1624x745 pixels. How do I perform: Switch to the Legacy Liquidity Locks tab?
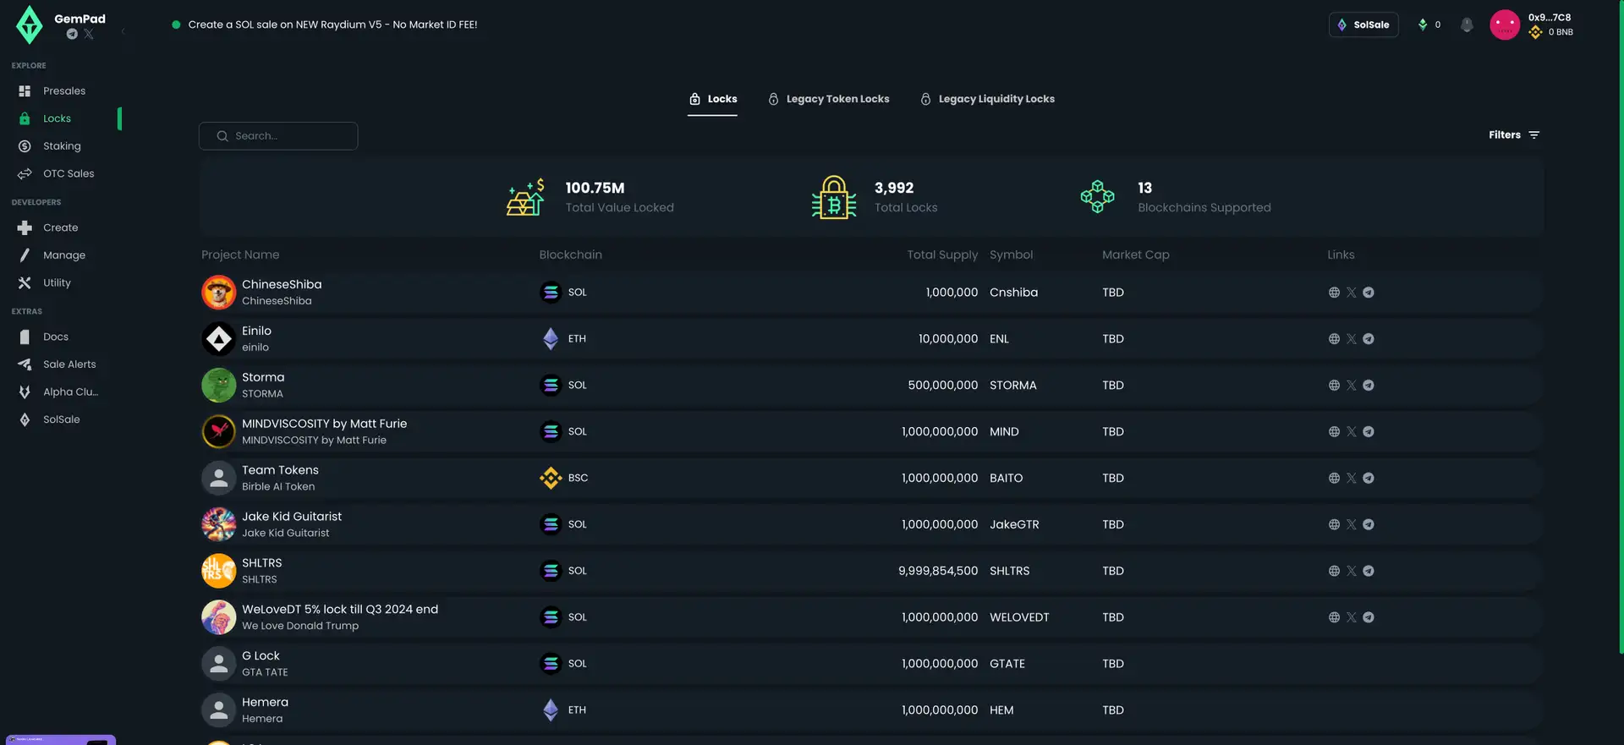[x=987, y=99]
